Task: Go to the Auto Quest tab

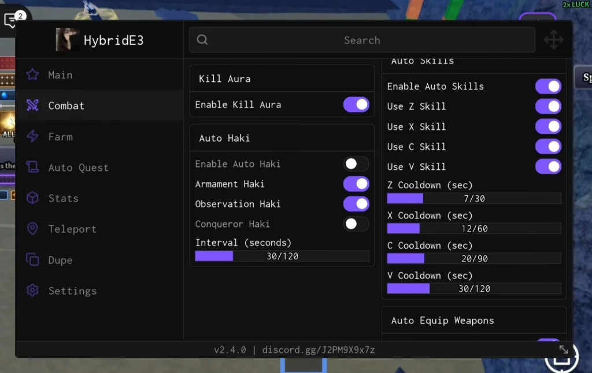Action: (x=99, y=167)
